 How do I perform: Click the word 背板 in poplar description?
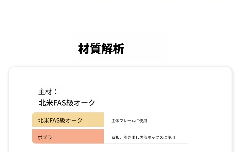coord(116,137)
